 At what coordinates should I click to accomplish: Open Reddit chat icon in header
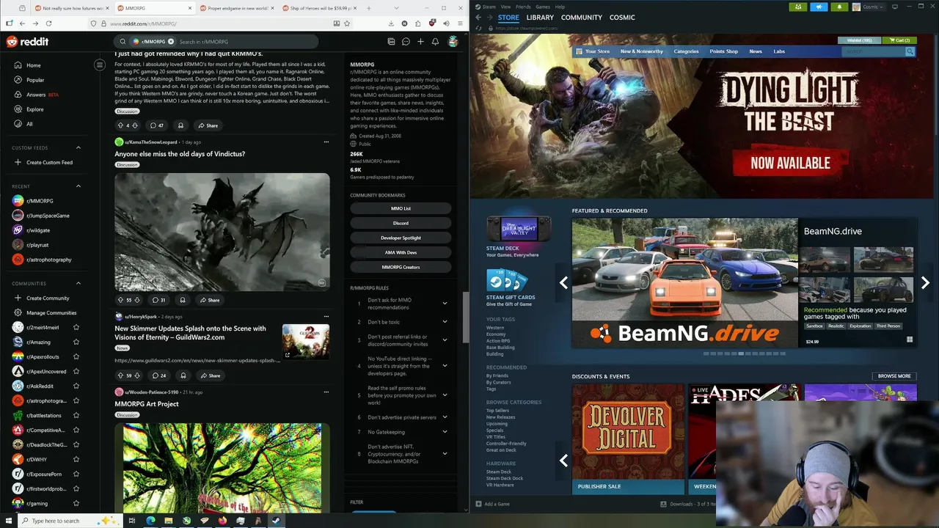tap(406, 42)
